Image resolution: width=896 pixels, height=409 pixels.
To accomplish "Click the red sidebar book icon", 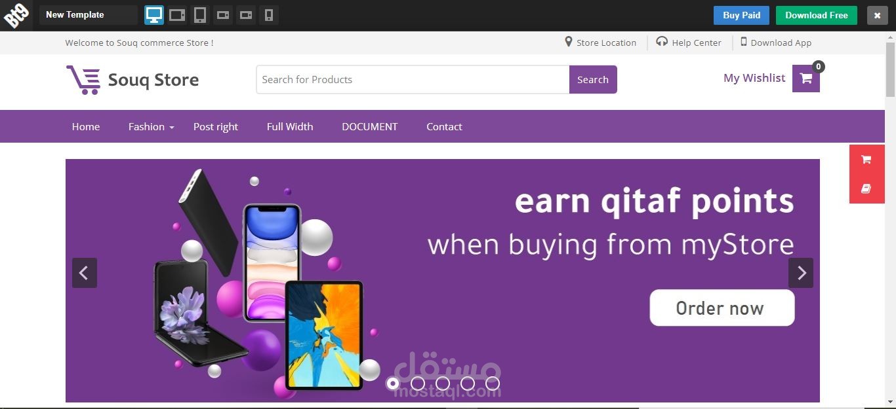I will coord(866,189).
